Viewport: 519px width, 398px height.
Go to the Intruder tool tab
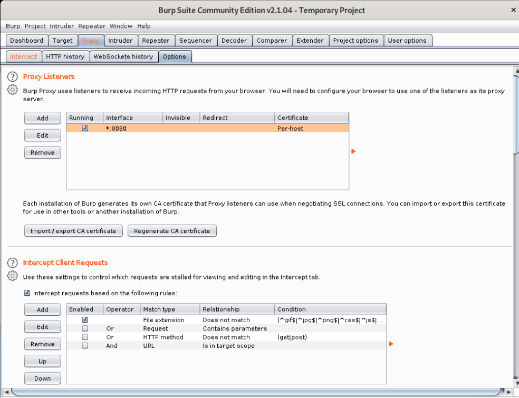(120, 41)
